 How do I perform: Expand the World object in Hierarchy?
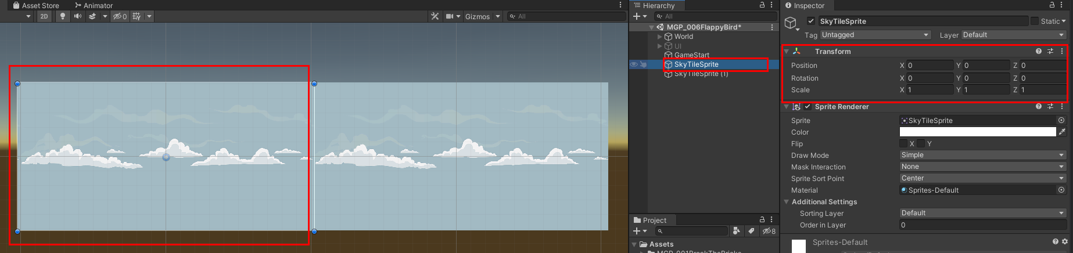click(659, 37)
